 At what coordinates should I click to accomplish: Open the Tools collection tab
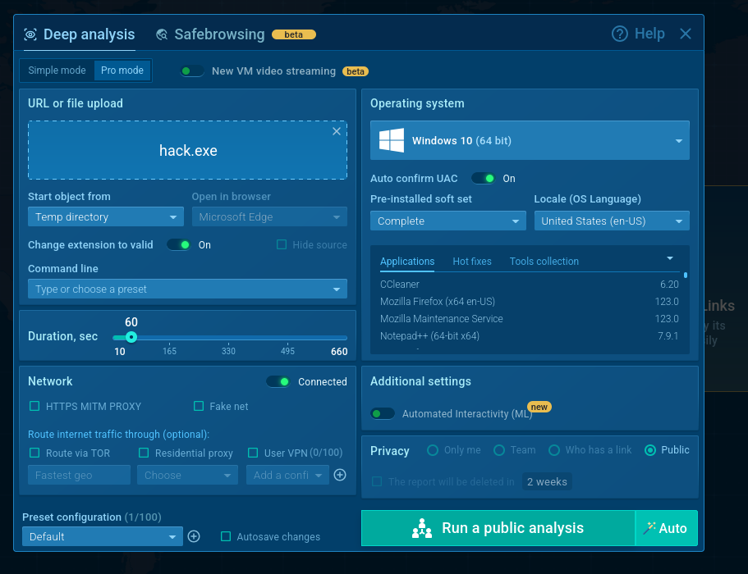[544, 261]
